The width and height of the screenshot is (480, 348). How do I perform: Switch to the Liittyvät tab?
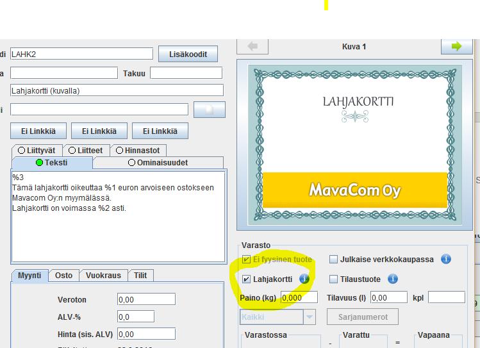click(37, 151)
